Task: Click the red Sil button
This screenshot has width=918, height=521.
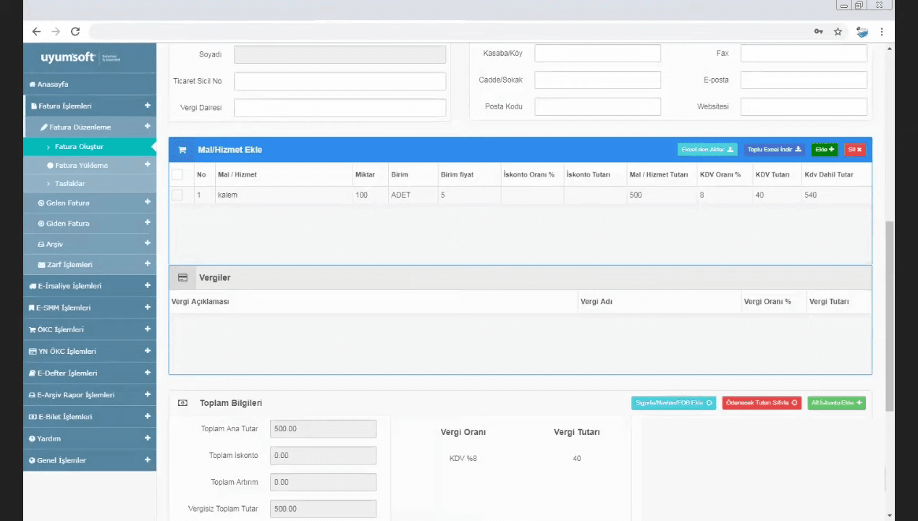Action: click(855, 150)
